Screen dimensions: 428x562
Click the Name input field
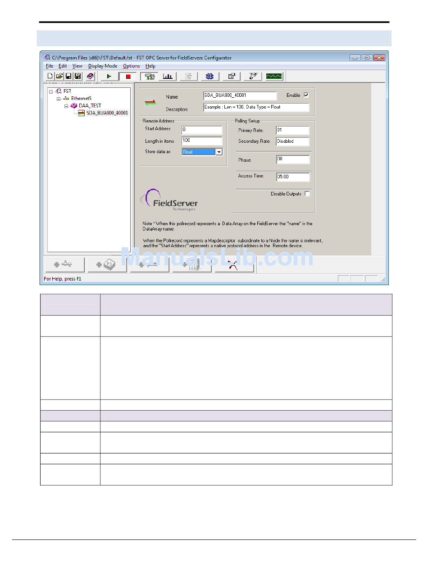pyautogui.click(x=240, y=95)
